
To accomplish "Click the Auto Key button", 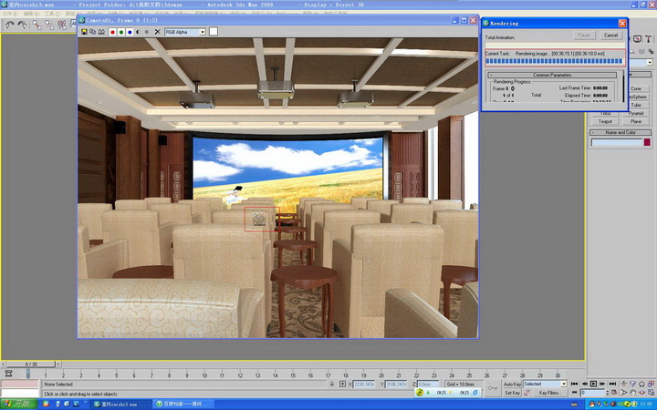I will pyautogui.click(x=512, y=384).
